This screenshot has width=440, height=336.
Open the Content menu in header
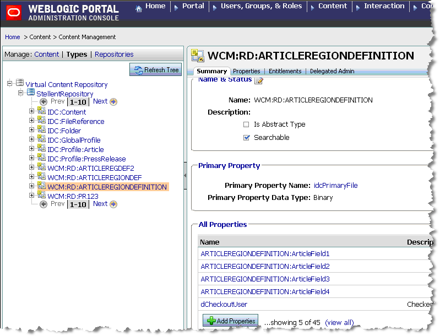point(333,6)
